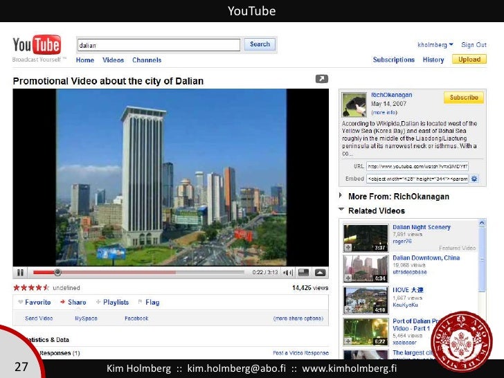504x378 pixels.
Task: Open viewing History
Action: click(x=433, y=60)
